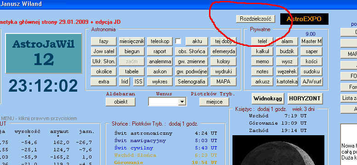Open the arkusz button

click(x=262, y=82)
